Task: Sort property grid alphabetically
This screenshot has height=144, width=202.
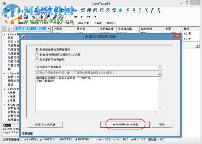Action: point(10,29)
